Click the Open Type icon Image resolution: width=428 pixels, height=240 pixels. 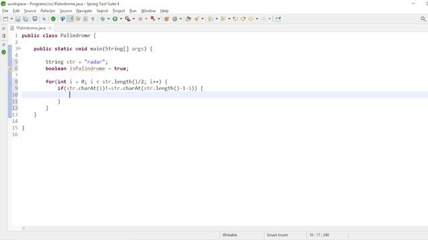(189, 19)
